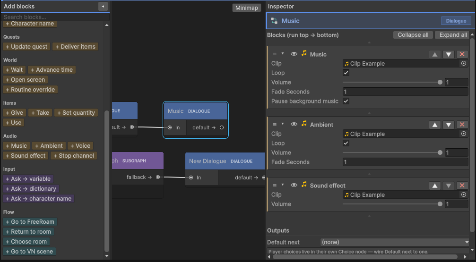The width and height of the screenshot is (476, 262).
Task: Click the Sound effect block note icon
Action: point(304,185)
